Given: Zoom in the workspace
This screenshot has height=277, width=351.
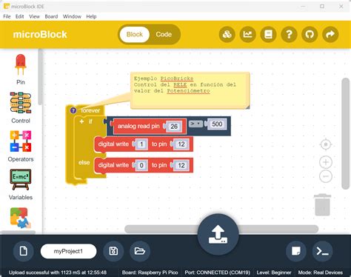Looking at the screenshot, I should [326, 162].
